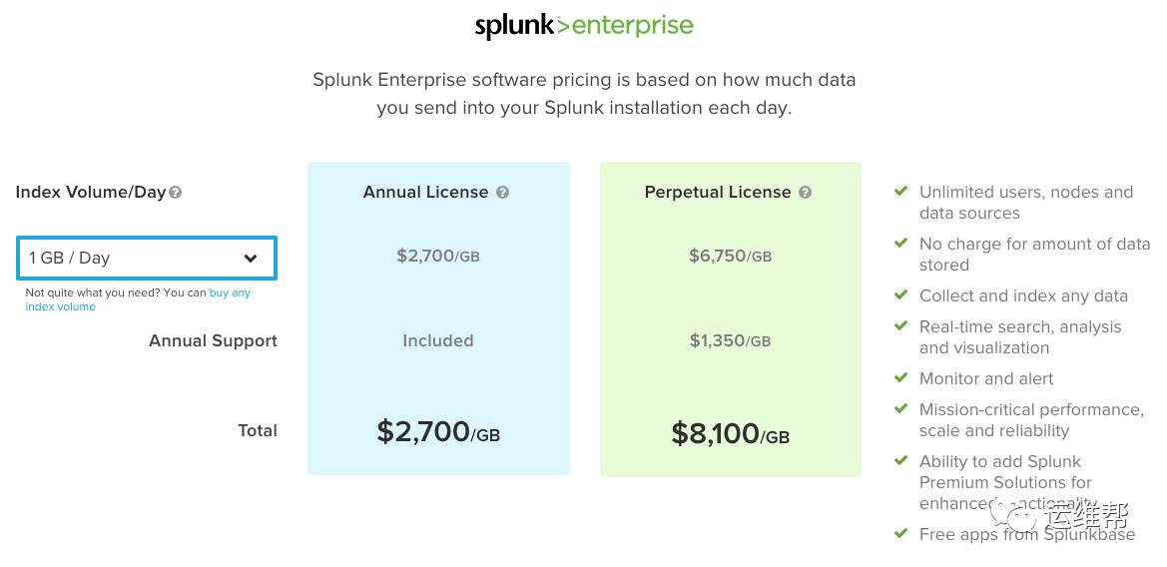The image size is (1167, 567).
Task: Click the Annual License help question icon
Action: pyautogui.click(x=502, y=192)
